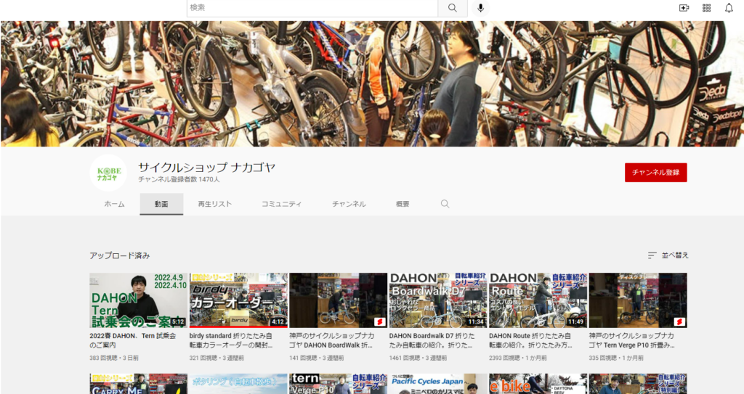Click into the 検索 search field

pyautogui.click(x=312, y=8)
